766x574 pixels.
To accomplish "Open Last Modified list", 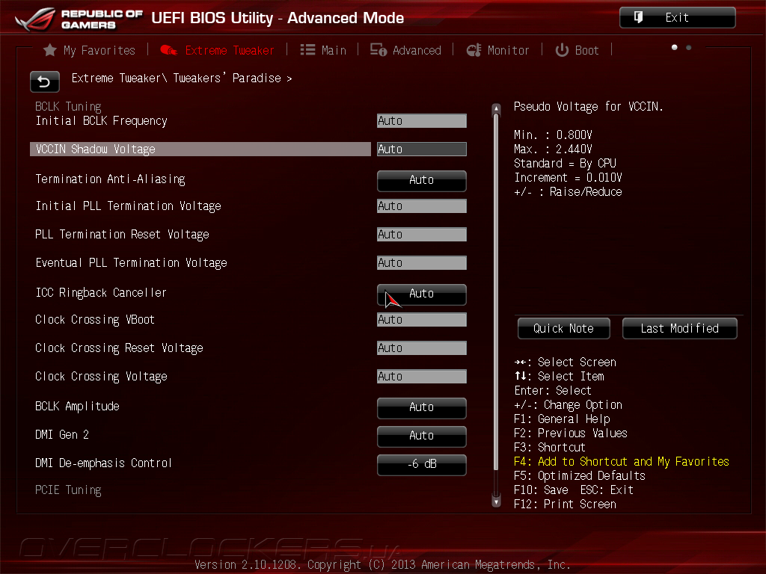I will (679, 329).
